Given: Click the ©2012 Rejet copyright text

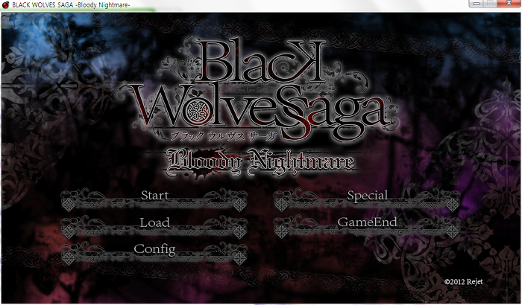Looking at the screenshot, I should (x=463, y=282).
